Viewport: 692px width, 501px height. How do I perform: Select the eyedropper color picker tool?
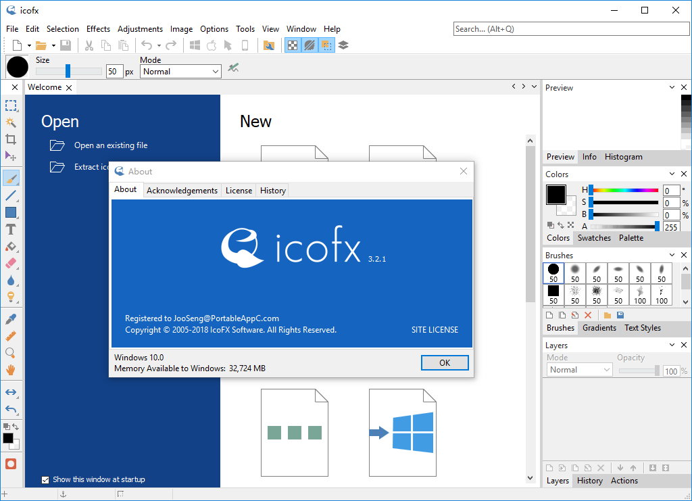click(11, 318)
